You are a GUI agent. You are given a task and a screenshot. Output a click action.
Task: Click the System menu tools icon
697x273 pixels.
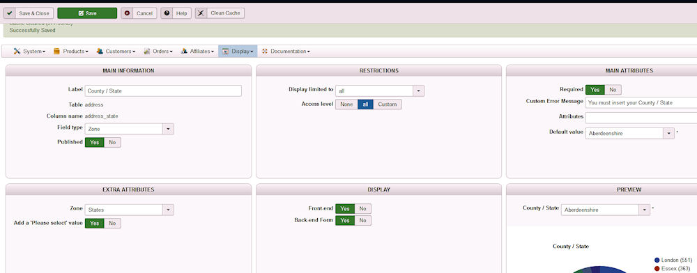click(x=17, y=51)
